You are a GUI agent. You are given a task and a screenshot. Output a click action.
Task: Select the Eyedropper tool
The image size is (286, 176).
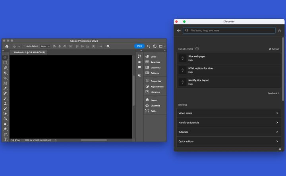(x=5, y=88)
